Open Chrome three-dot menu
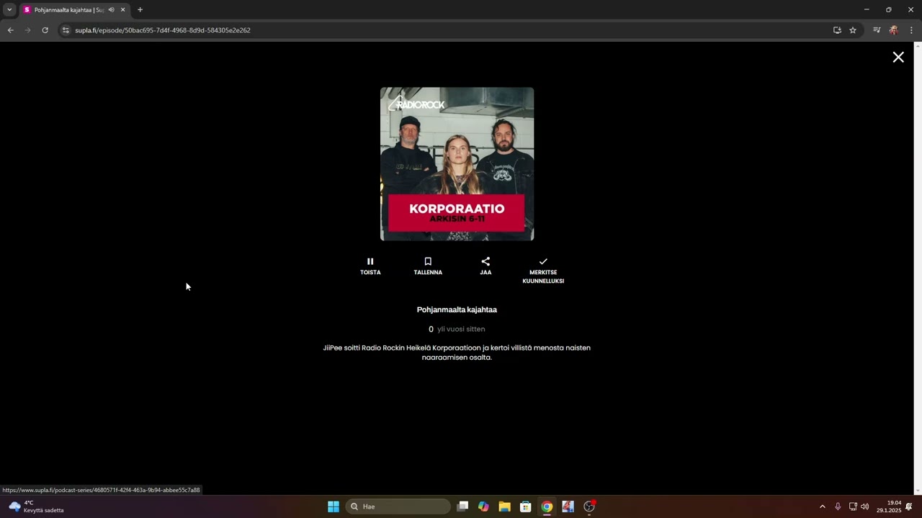Image resolution: width=922 pixels, height=518 pixels. click(911, 30)
